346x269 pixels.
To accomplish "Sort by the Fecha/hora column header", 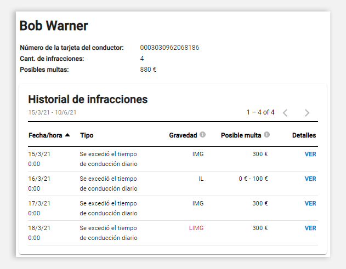I will [x=46, y=135].
